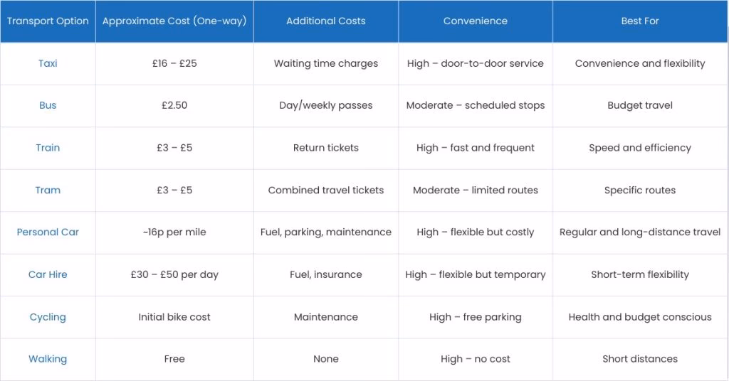Click the ~16p per mile cell
The image size is (729, 381).
click(x=174, y=232)
